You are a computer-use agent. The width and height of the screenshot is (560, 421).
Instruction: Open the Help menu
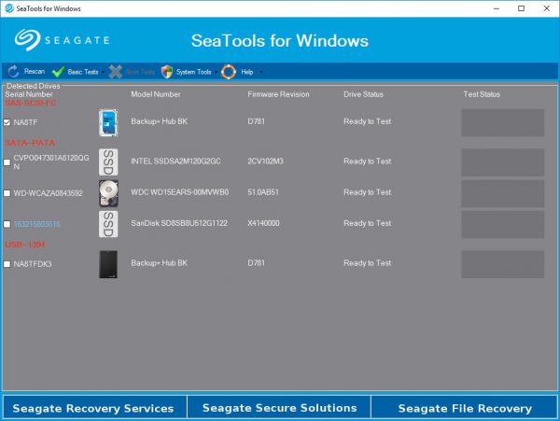(247, 72)
